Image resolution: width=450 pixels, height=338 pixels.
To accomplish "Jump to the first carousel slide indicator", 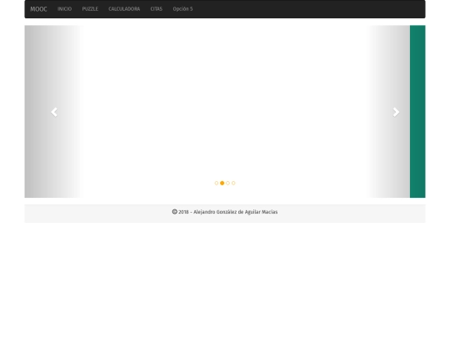I will 217,183.
